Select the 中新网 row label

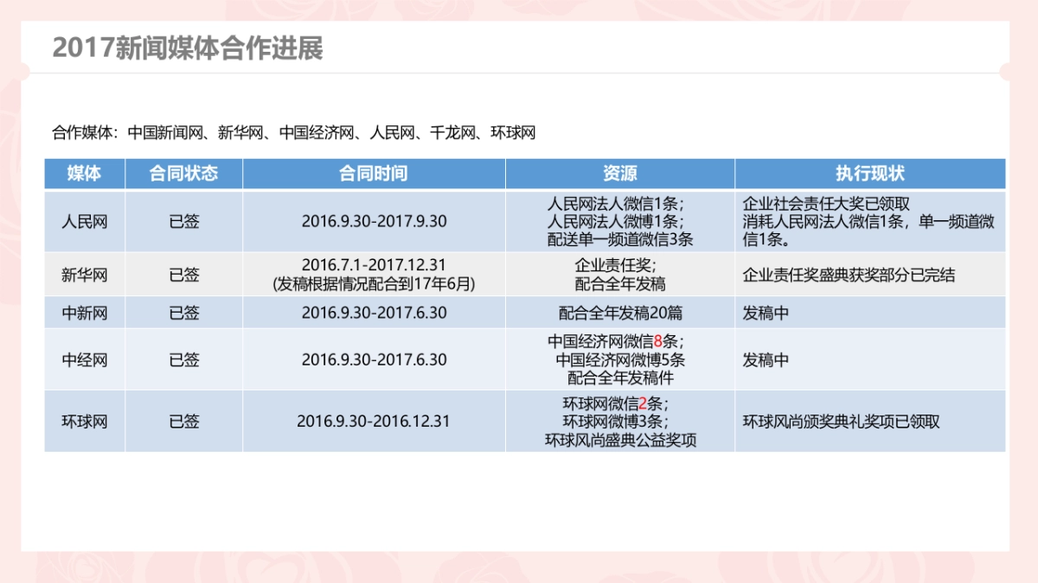tap(85, 314)
